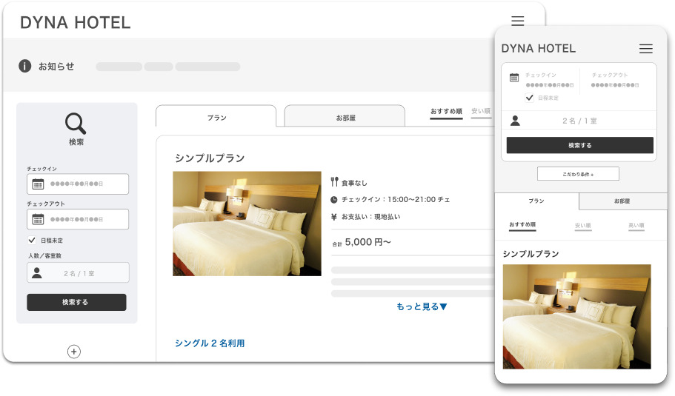Click the mobile guest person icon
Viewport: 675px width, 396px height.
(515, 121)
